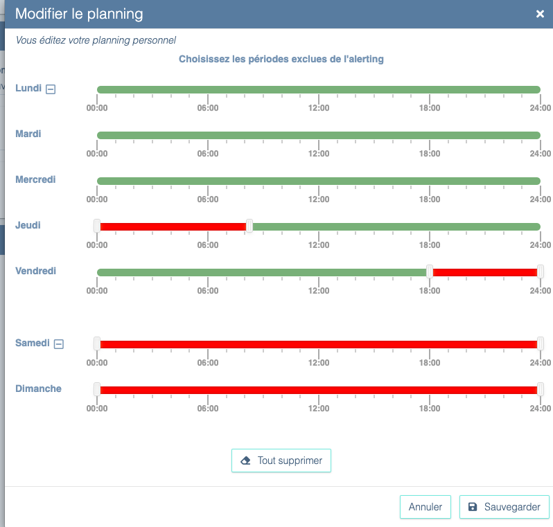553x527 pixels.
Task: Close the Modifier le planning dialog
Action: click(x=540, y=14)
